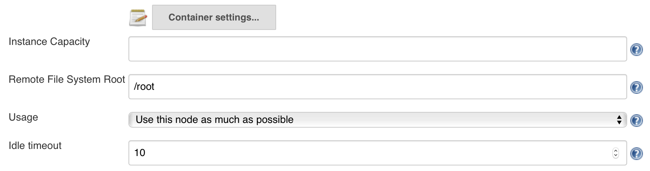Click the Remote File System Root label

pyautogui.click(x=67, y=80)
